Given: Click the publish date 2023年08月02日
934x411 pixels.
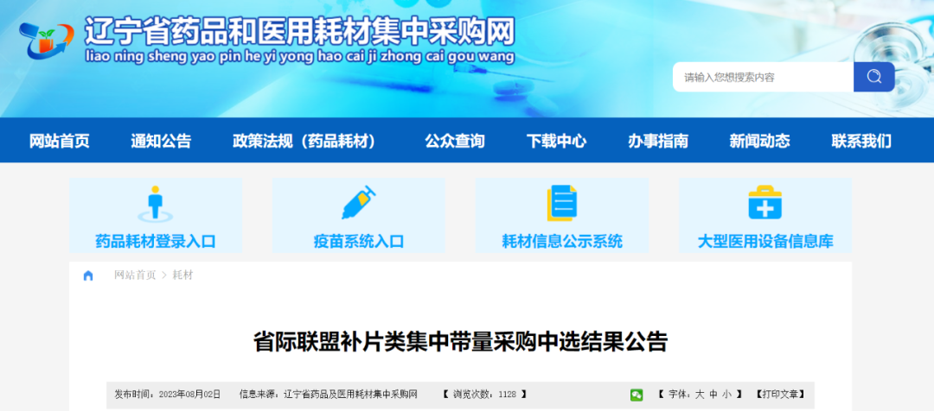Looking at the screenshot, I should click(190, 395).
